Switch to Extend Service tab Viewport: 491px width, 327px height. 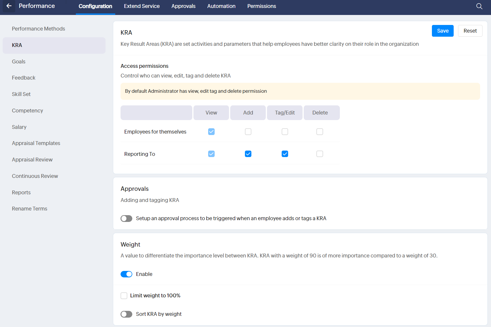[142, 6]
